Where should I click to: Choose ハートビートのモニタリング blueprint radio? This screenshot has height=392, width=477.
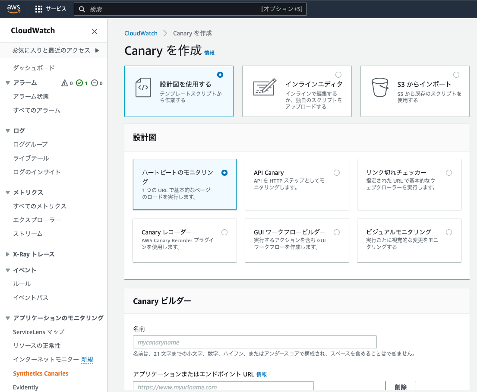pos(224,173)
